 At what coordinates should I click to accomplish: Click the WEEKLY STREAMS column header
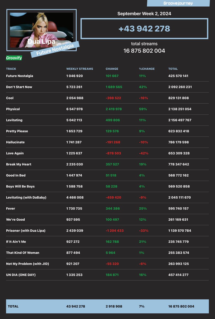pyautogui.click(x=80, y=69)
